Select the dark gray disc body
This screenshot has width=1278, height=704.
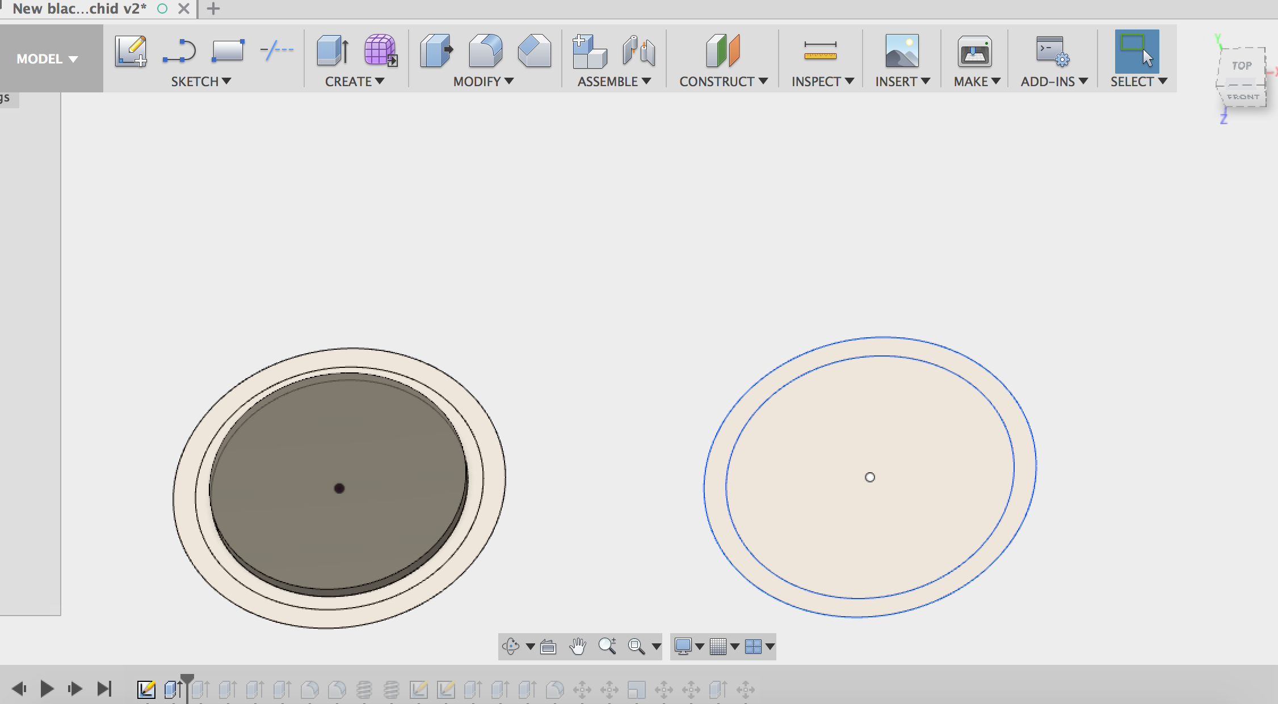(339, 485)
